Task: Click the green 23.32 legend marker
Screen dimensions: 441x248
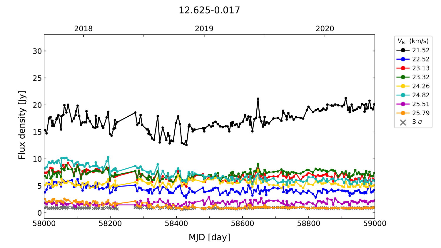Action: point(403,77)
